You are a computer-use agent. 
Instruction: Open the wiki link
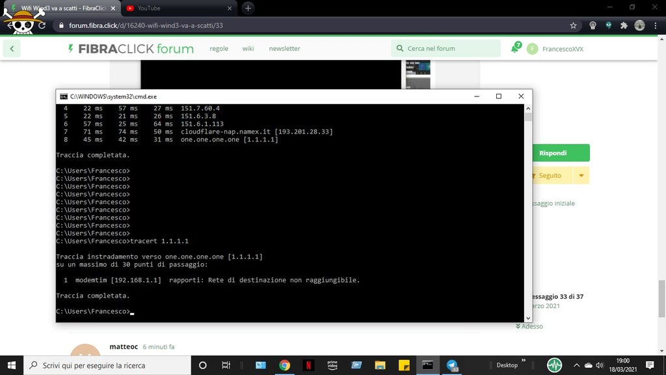coord(248,48)
